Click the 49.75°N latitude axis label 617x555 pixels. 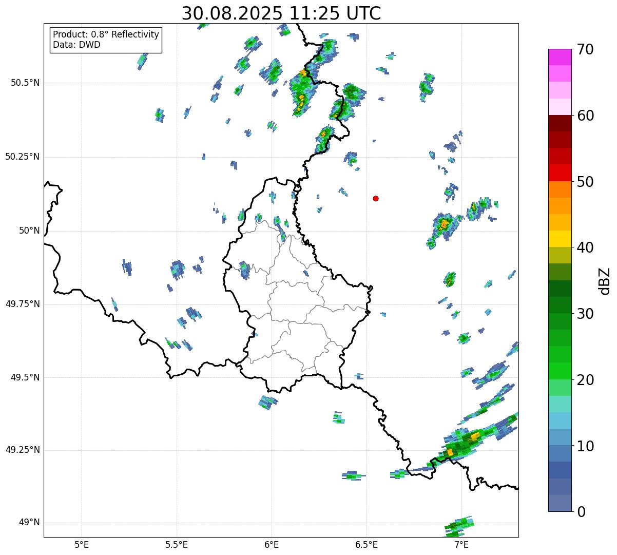click(22, 304)
